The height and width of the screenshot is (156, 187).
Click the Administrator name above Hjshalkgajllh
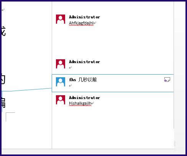pos(84,97)
